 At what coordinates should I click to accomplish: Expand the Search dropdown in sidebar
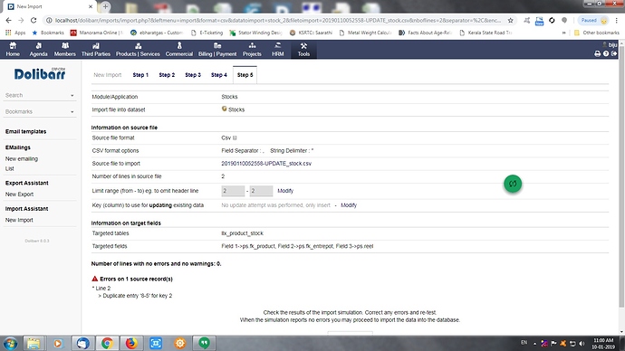pos(72,96)
